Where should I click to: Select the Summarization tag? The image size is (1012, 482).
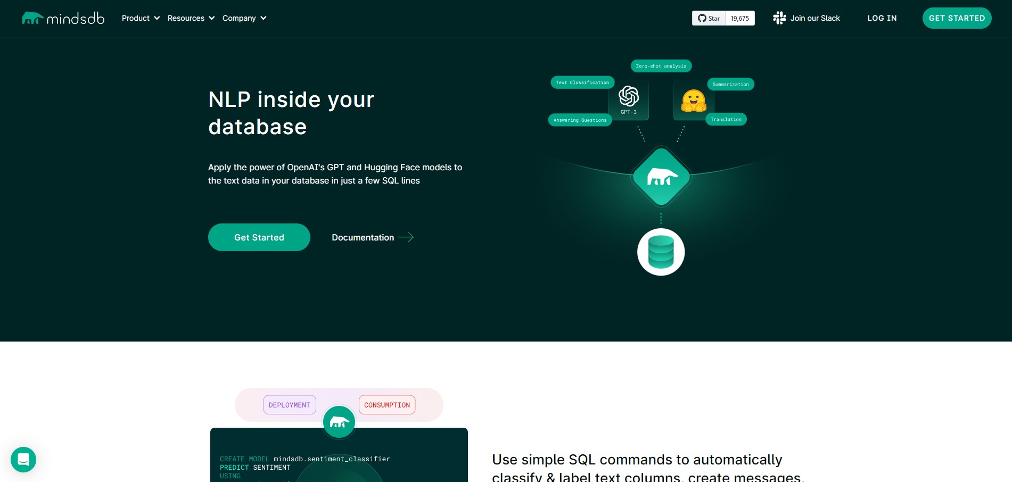730,84
